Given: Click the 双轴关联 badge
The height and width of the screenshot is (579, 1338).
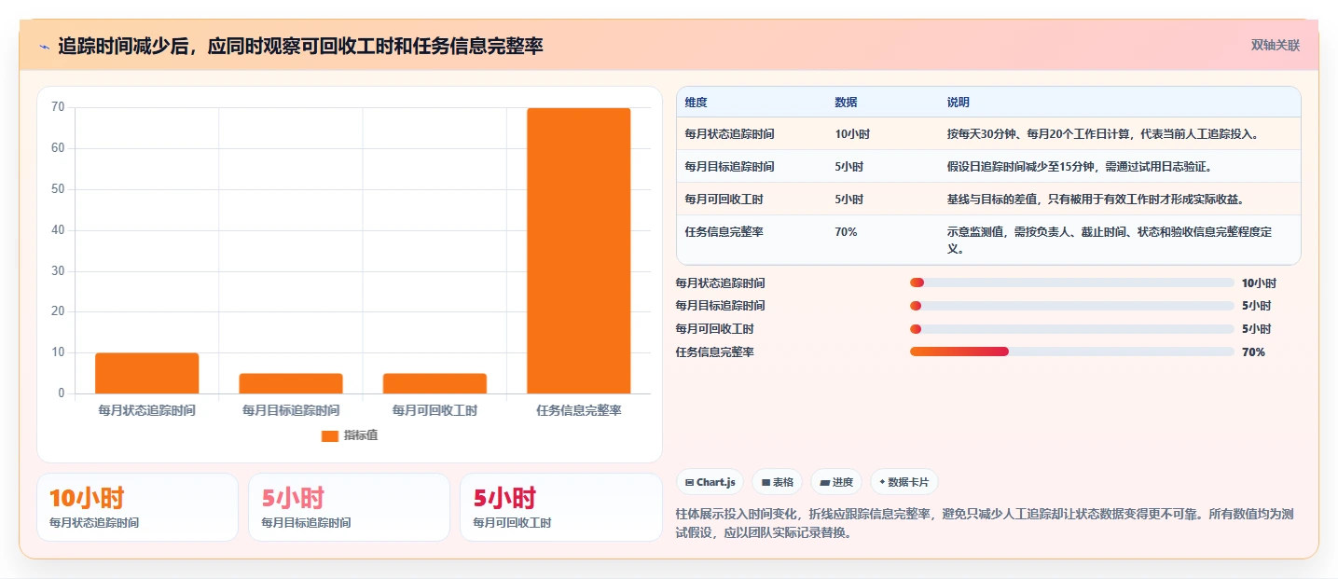Looking at the screenshot, I should 1276,46.
